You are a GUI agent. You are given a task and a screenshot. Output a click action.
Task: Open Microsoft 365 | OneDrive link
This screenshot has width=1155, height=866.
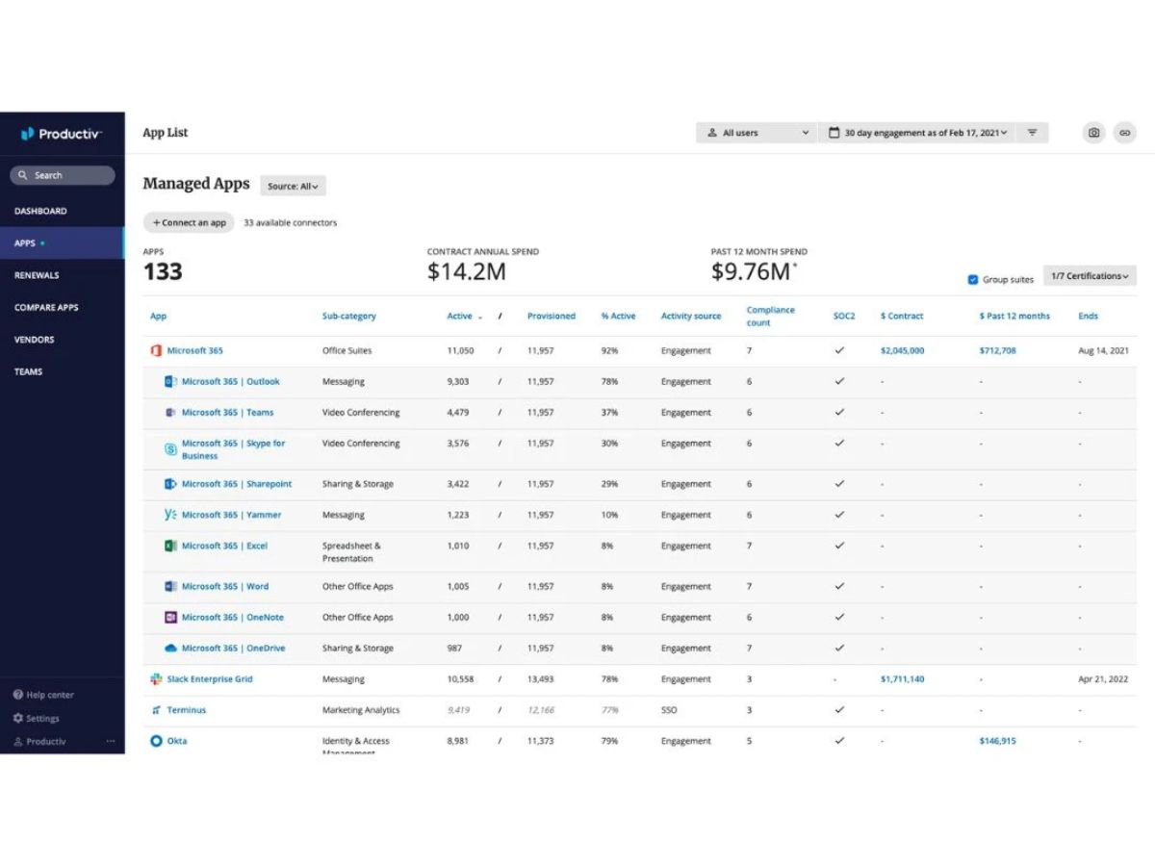pos(234,649)
